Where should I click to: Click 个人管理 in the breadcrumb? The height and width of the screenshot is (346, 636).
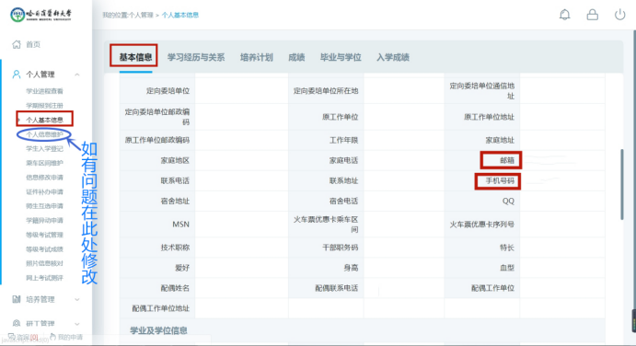pyautogui.click(x=141, y=15)
